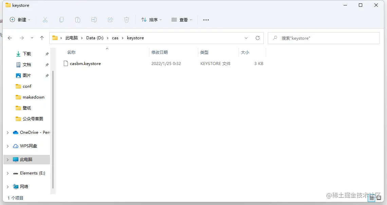Click the Delete icon in the toolbar
This screenshot has height=205, width=387.
[x=127, y=20]
